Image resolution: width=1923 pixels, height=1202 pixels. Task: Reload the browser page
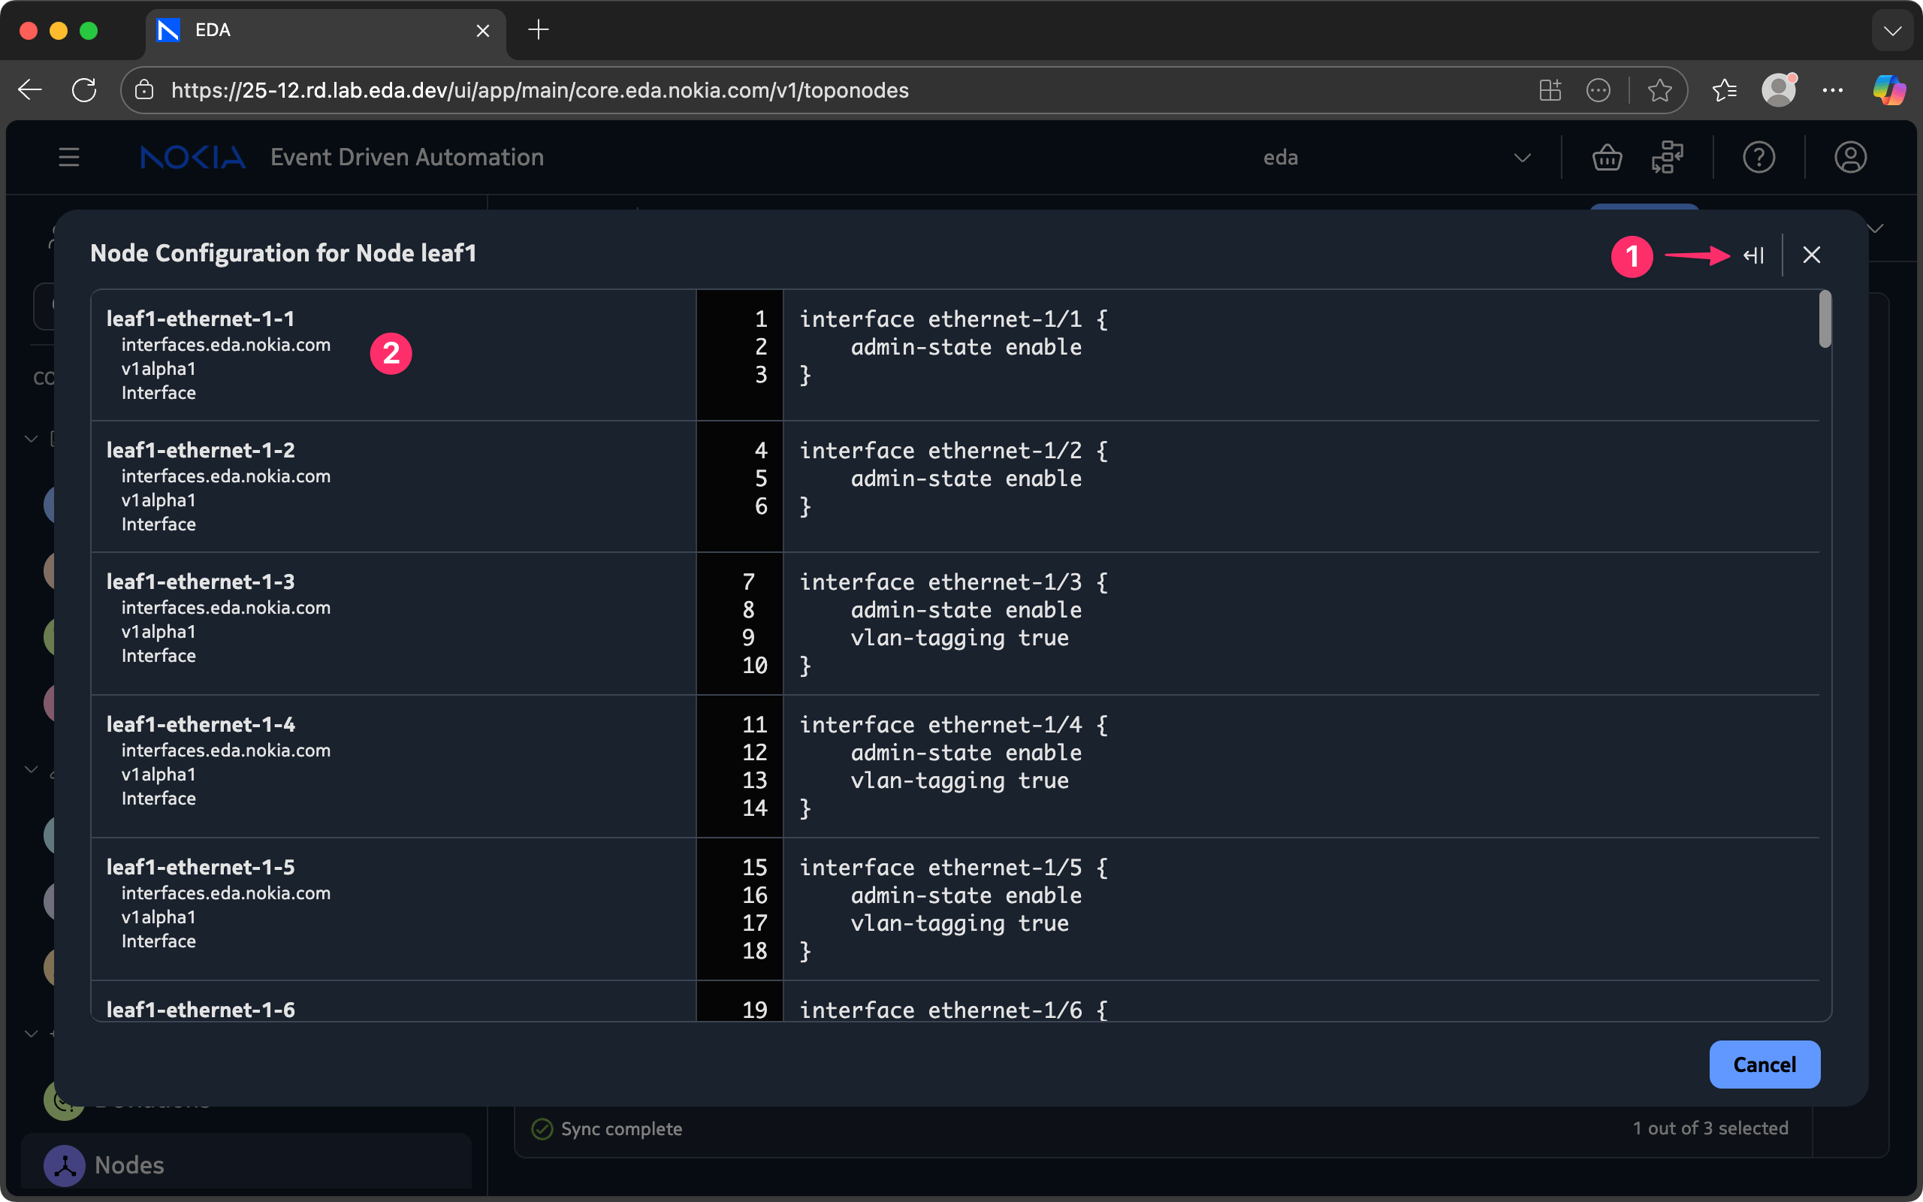84,90
